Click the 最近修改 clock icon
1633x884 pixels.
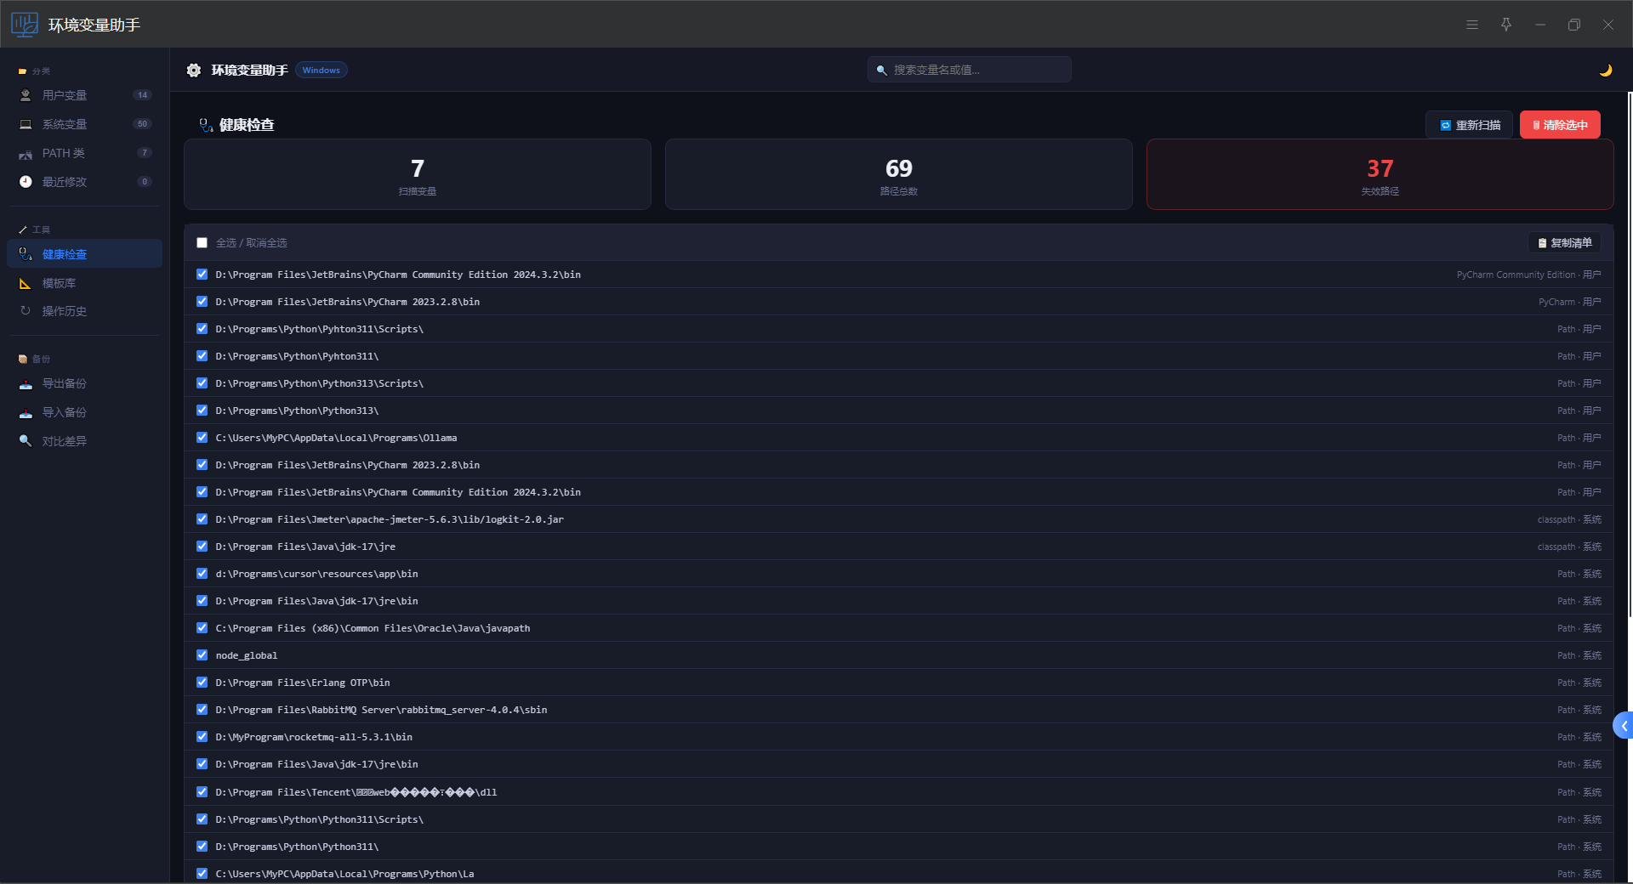point(26,182)
